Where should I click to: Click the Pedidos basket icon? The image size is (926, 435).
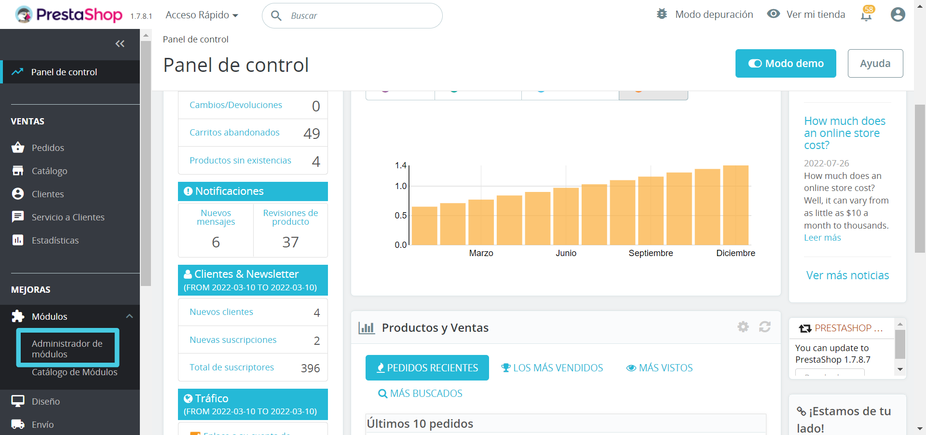tap(18, 148)
